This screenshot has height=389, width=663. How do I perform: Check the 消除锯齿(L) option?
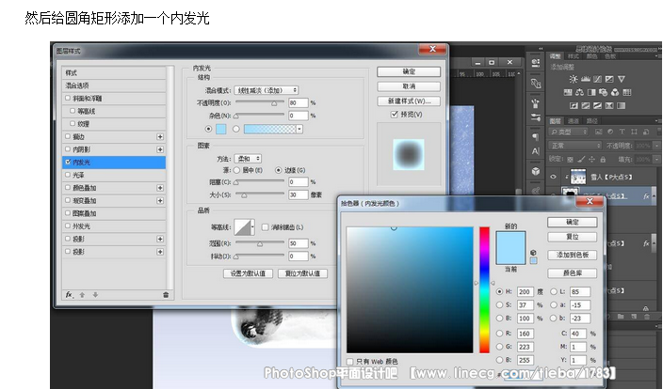click(x=266, y=227)
